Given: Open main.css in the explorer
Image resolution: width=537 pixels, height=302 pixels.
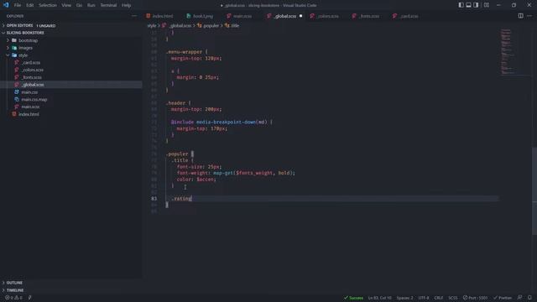Looking at the screenshot, I should tap(29, 92).
